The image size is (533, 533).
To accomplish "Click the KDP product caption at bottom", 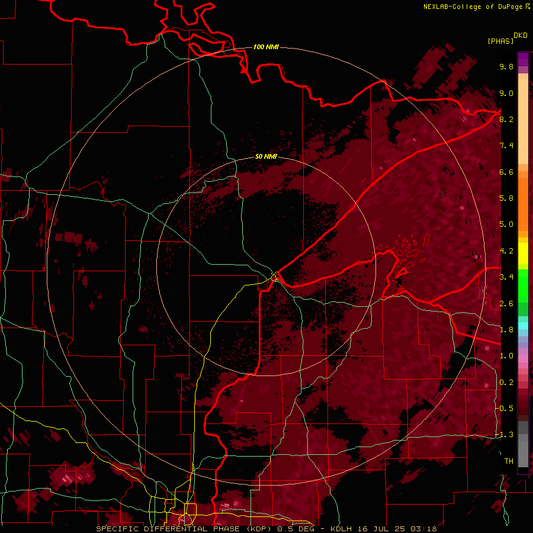I will pos(266,529).
